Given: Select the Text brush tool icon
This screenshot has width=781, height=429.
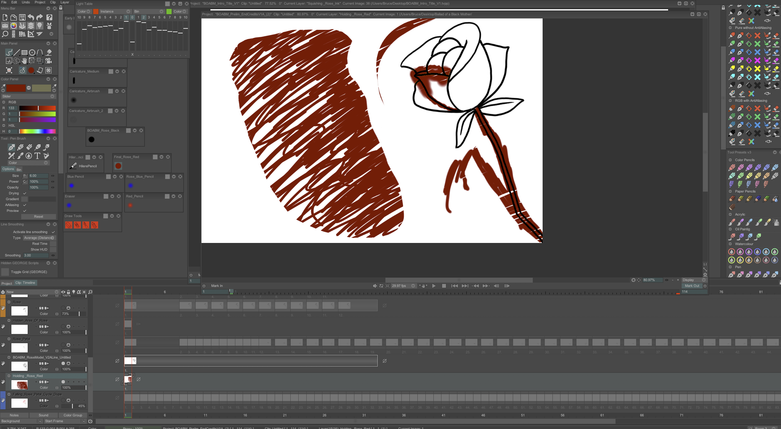Looking at the screenshot, I should point(37,156).
